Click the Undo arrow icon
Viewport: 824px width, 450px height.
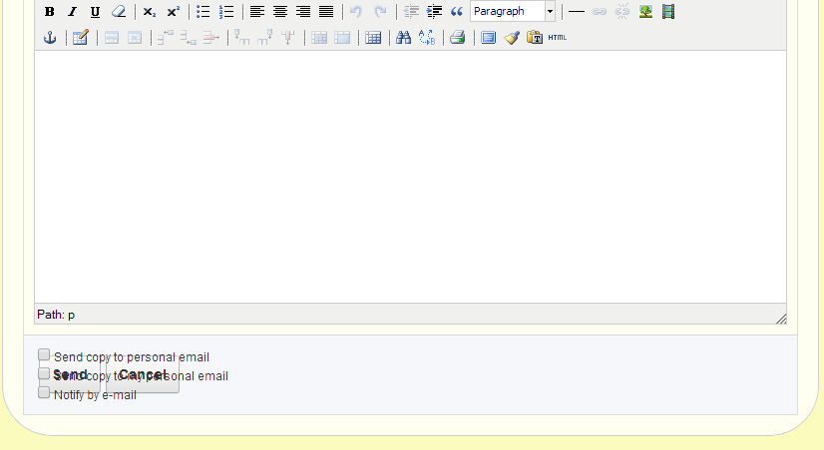[356, 12]
